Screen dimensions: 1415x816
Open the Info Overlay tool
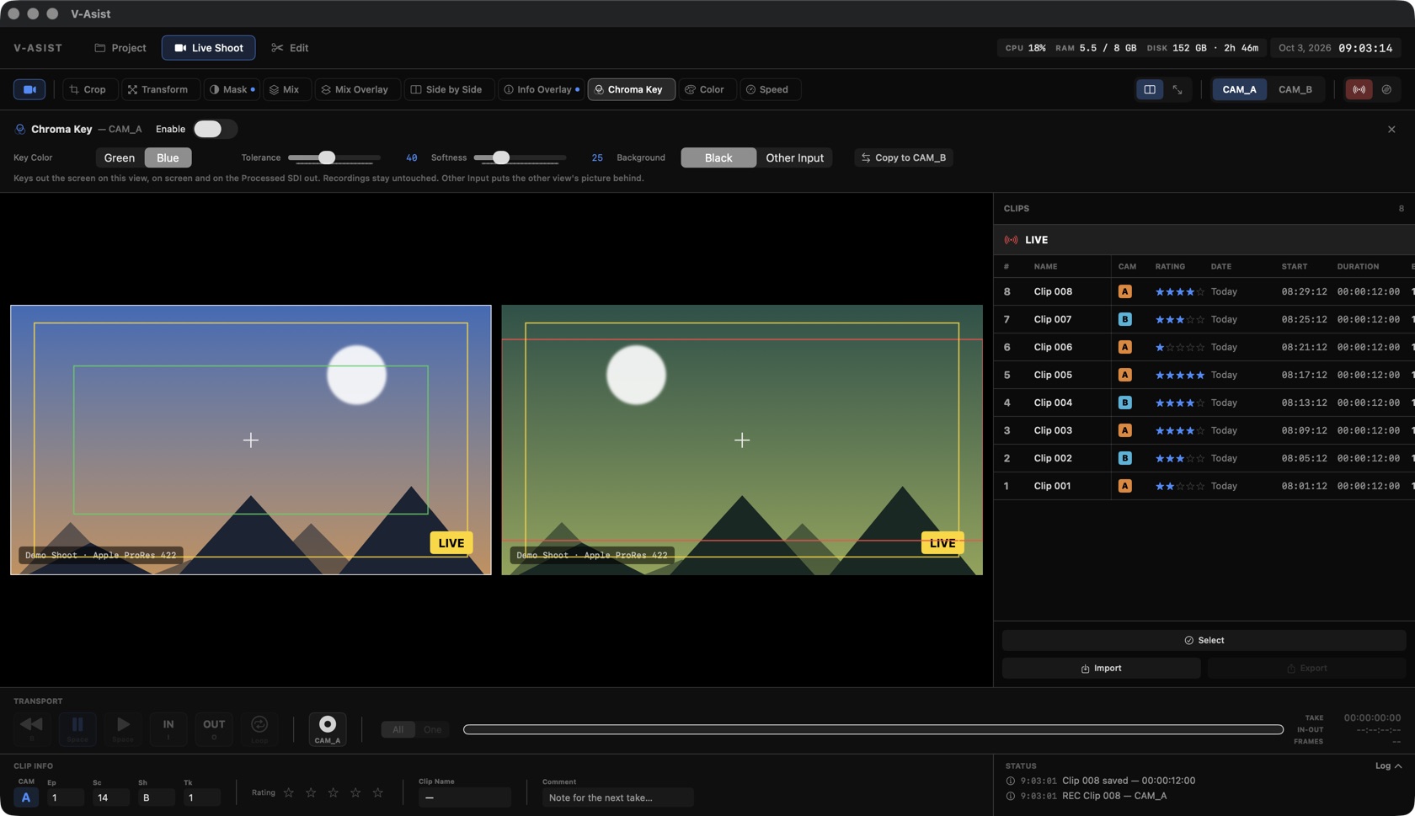pos(541,89)
